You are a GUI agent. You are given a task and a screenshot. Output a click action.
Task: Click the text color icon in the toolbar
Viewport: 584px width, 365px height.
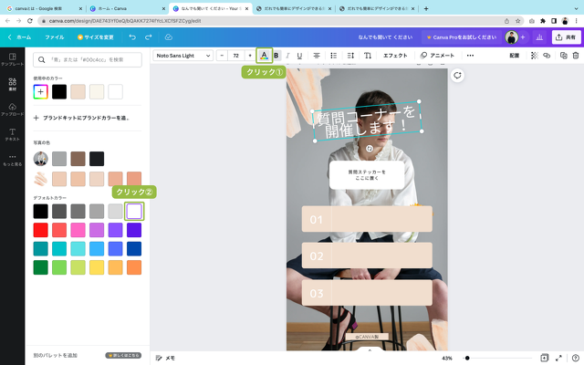pyautogui.click(x=264, y=56)
